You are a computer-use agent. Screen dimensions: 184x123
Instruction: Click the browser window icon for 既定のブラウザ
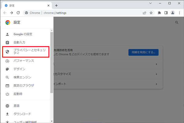click(x=7, y=86)
